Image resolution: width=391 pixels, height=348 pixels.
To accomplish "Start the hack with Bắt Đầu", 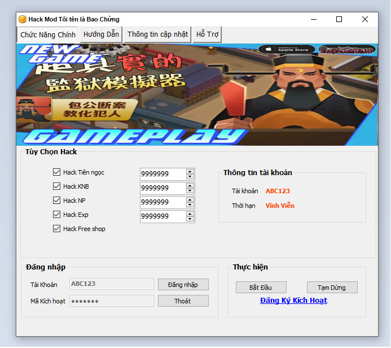I will (x=261, y=288).
